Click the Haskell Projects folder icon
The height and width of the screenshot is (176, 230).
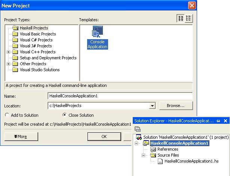click(15, 28)
